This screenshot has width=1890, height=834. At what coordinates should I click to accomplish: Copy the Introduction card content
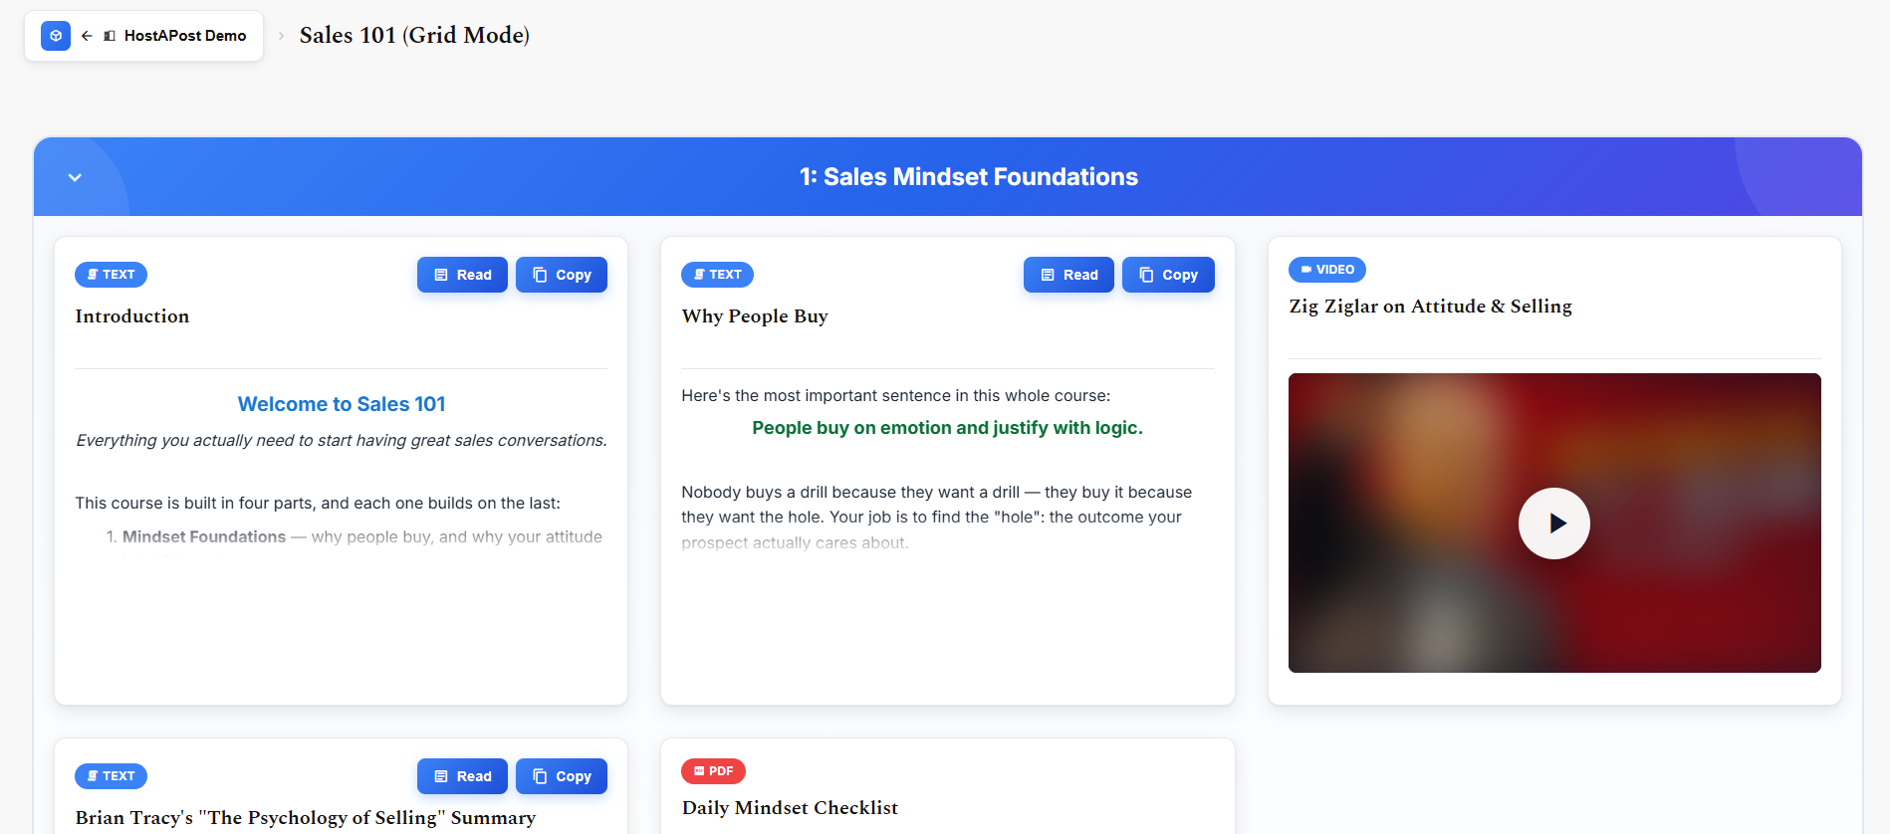point(562,275)
